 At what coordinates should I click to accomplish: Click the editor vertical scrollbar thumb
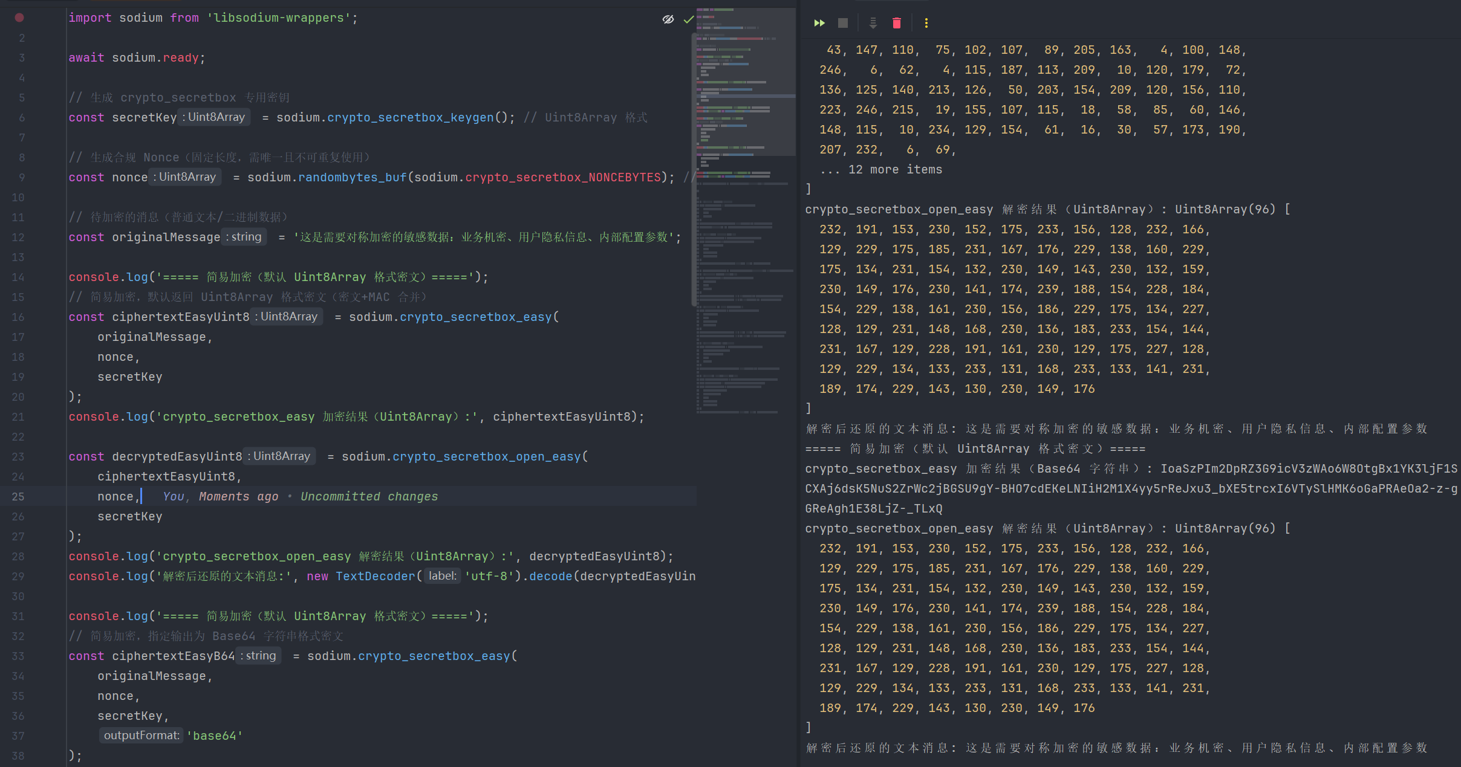694,169
